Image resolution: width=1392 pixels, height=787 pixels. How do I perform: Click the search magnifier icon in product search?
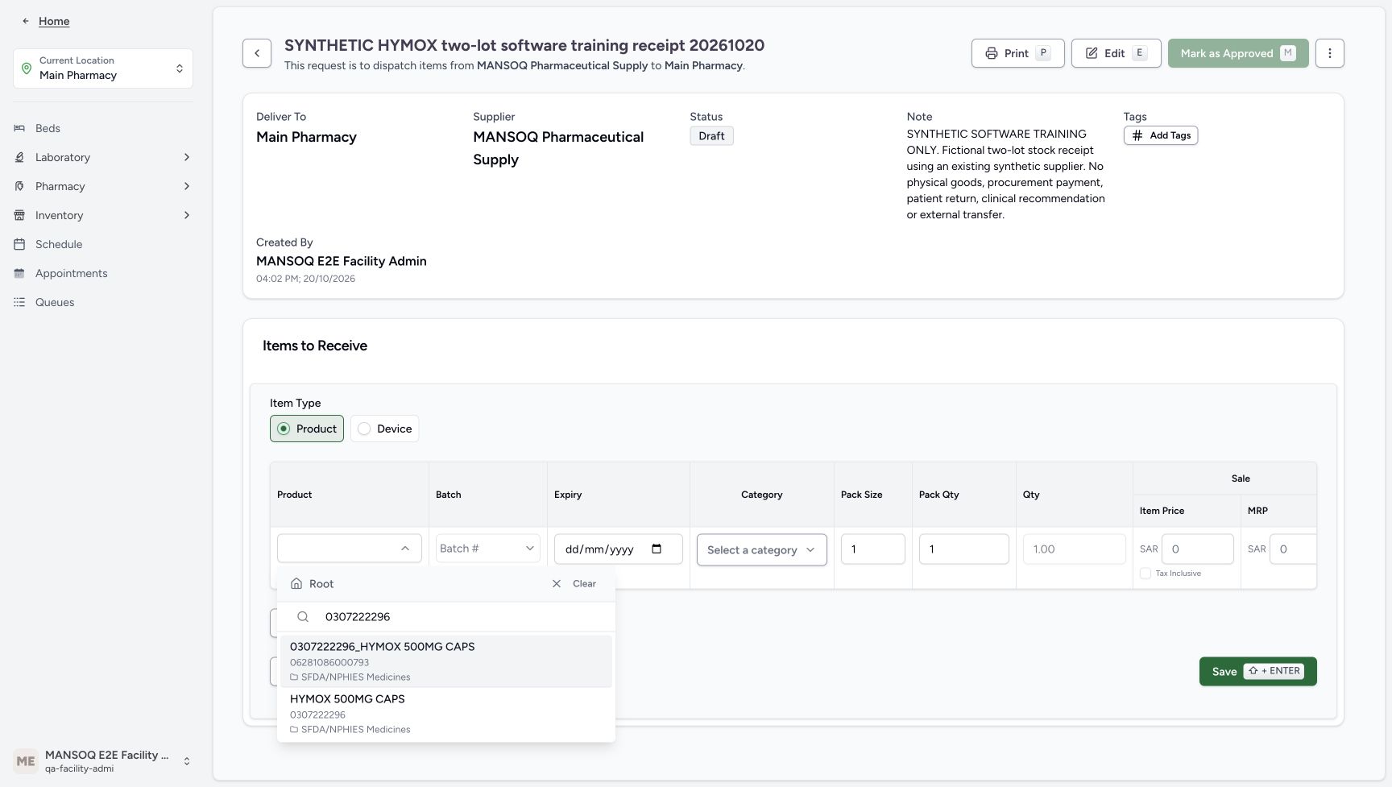click(303, 616)
